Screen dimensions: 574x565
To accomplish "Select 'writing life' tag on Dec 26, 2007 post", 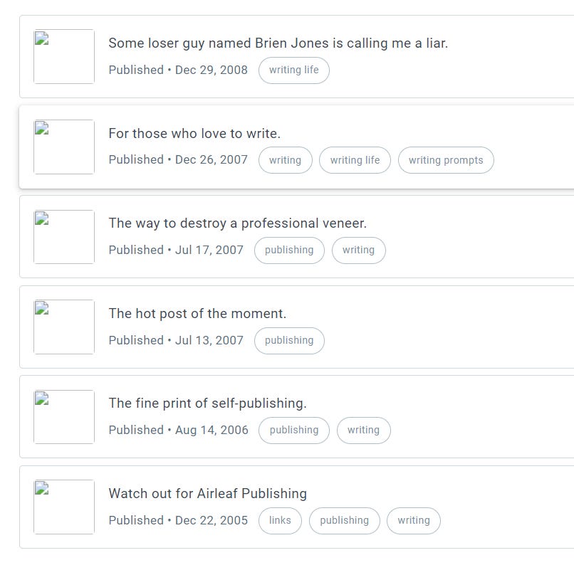I will click(x=355, y=160).
